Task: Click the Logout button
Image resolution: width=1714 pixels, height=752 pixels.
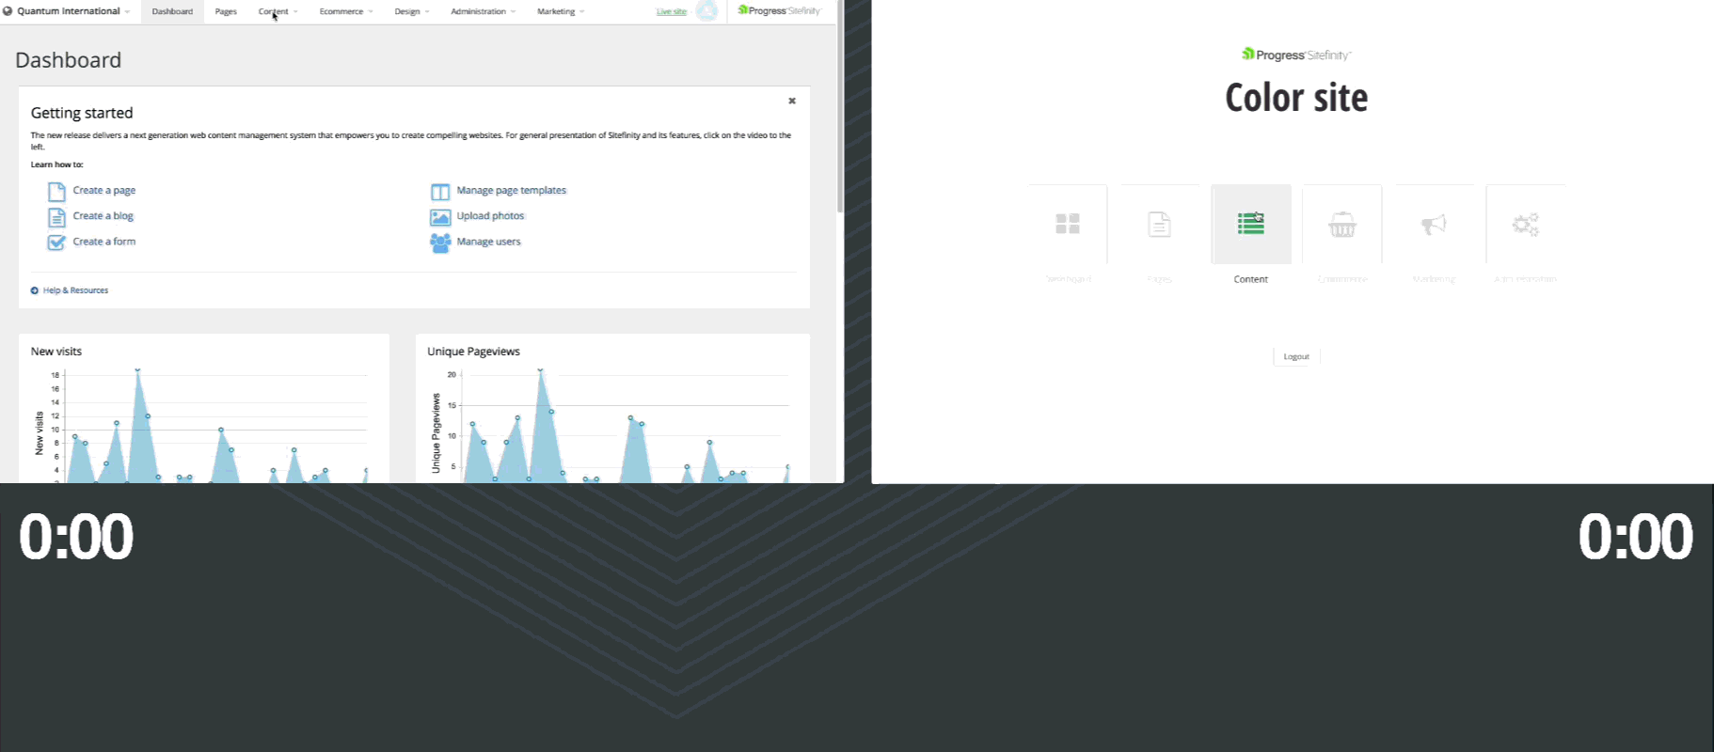Action: pos(1296,356)
